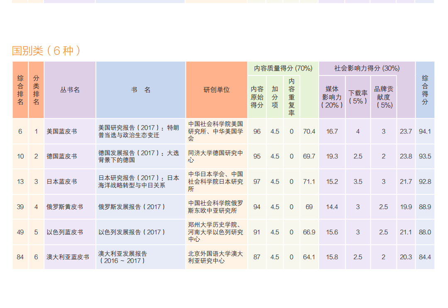The image size is (448, 308).
Task: Click the 内容质量得分 (70%) header
Action: [x=283, y=68]
